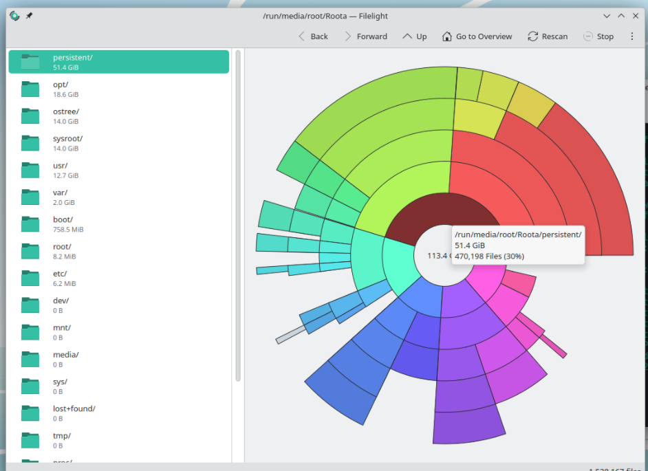This screenshot has width=648, height=471.
Task: Select the persistent/ folder row
Action: coord(118,62)
